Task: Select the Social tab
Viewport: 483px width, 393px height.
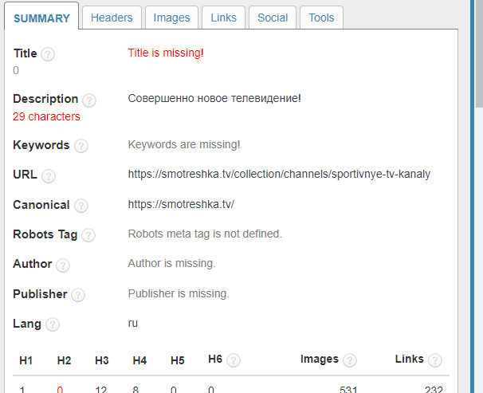Action: 273,18
